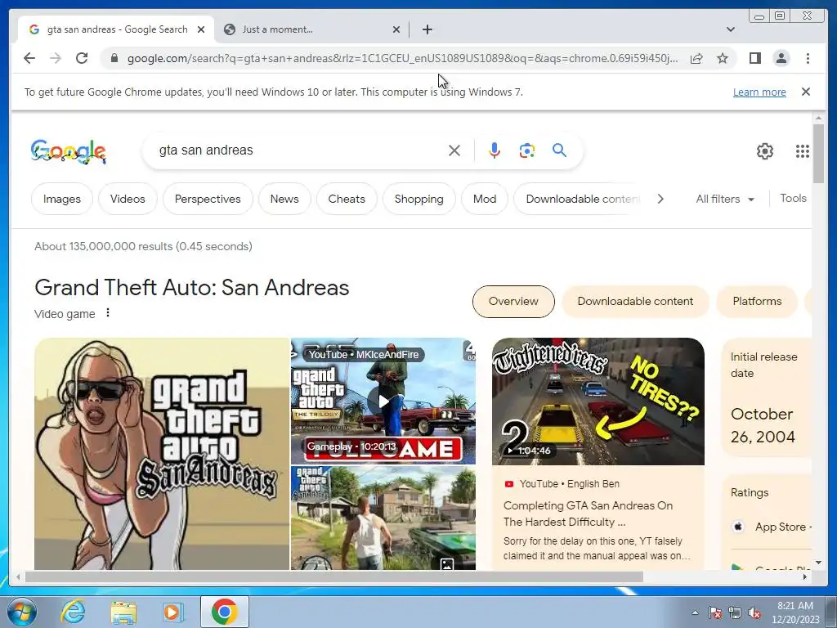
Task: Launch Internet Explorer from taskbar
Action: (x=73, y=612)
